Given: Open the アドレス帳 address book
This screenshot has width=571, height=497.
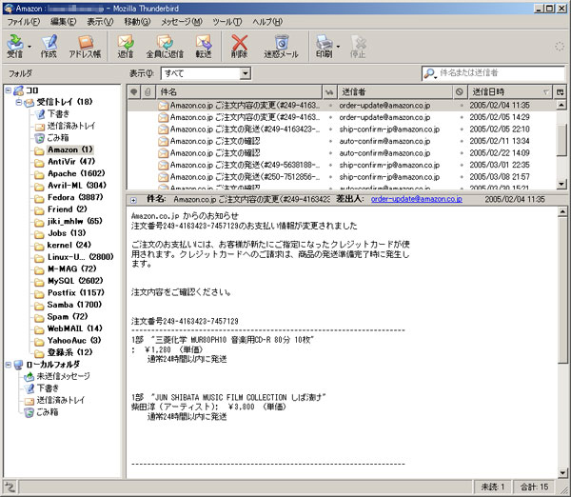Looking at the screenshot, I should 85,46.
